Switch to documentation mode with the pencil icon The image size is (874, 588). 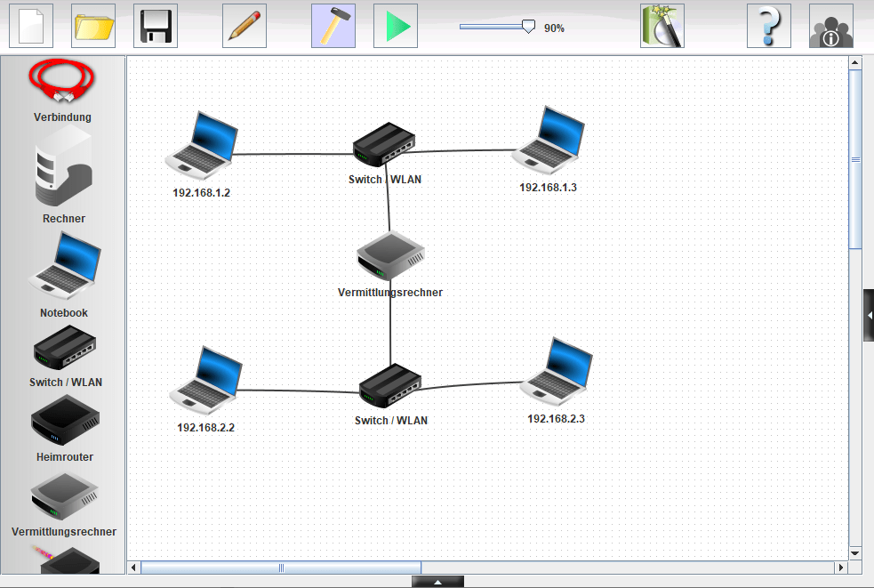tap(245, 26)
